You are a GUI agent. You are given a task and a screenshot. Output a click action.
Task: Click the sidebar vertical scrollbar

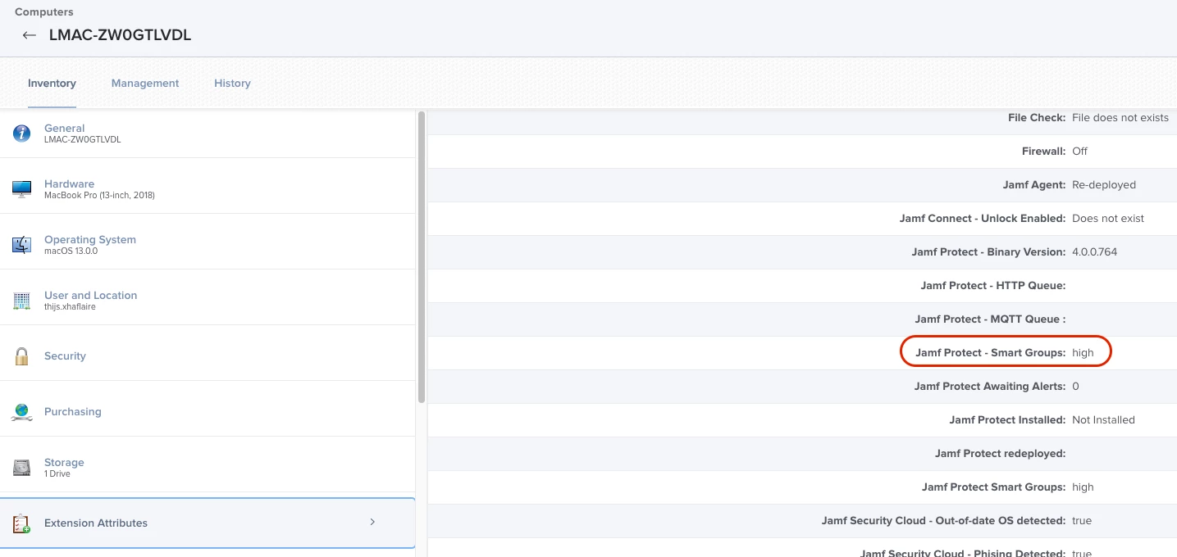click(x=422, y=257)
